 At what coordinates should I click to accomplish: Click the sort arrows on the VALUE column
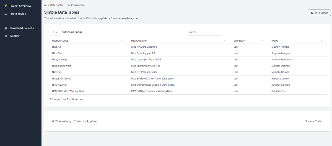pos(321,41)
